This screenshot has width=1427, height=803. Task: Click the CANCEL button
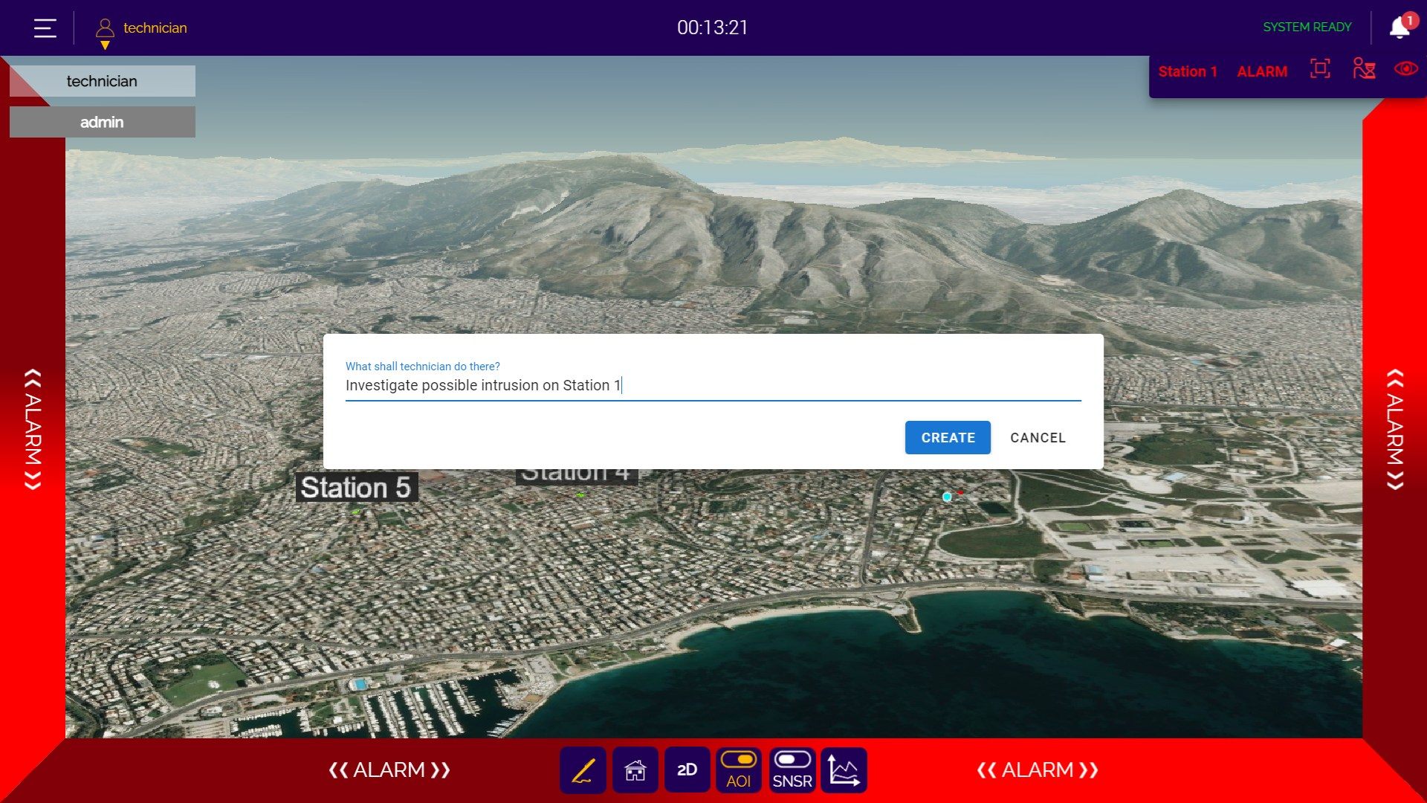(x=1038, y=438)
